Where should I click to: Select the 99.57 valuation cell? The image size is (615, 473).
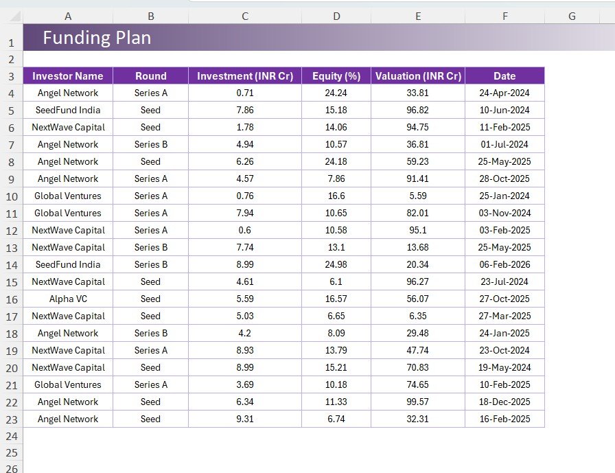(417, 402)
